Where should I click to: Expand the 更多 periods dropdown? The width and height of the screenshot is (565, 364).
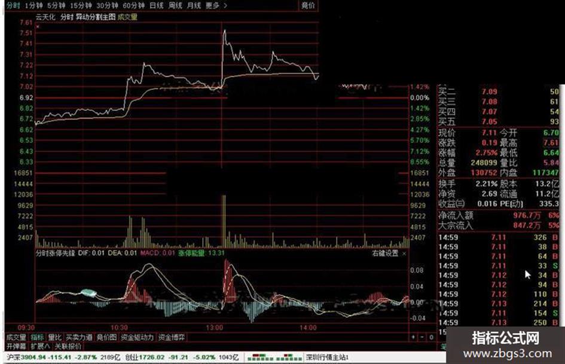tap(216, 6)
